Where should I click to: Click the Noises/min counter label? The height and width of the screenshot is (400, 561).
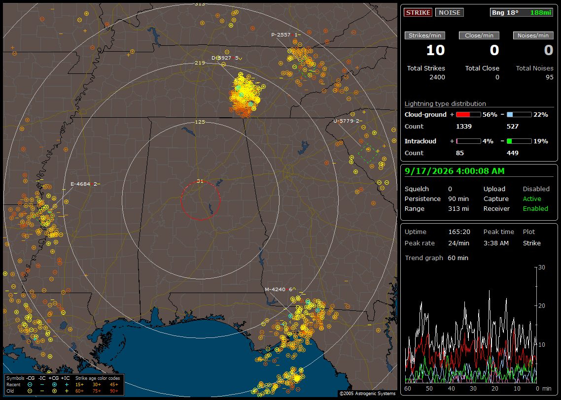pos(533,35)
